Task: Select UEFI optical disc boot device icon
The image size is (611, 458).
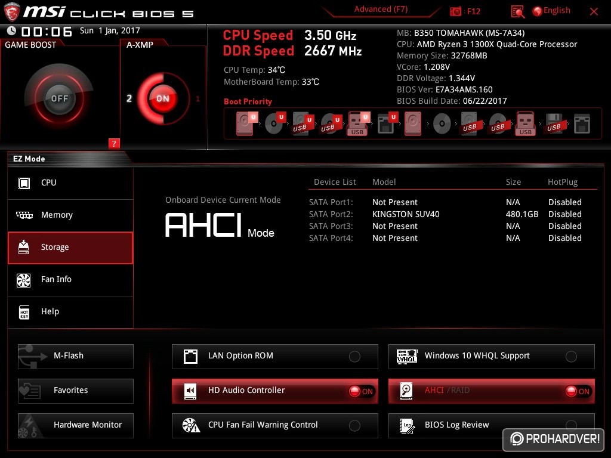Action: point(274,124)
